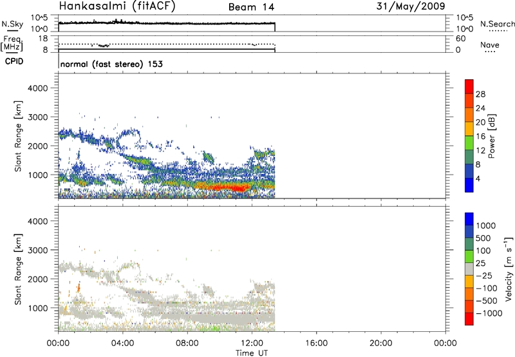Click the 'Velocity [m s-1]' colorbar label
This screenshot has height=357, width=515.
[509, 269]
